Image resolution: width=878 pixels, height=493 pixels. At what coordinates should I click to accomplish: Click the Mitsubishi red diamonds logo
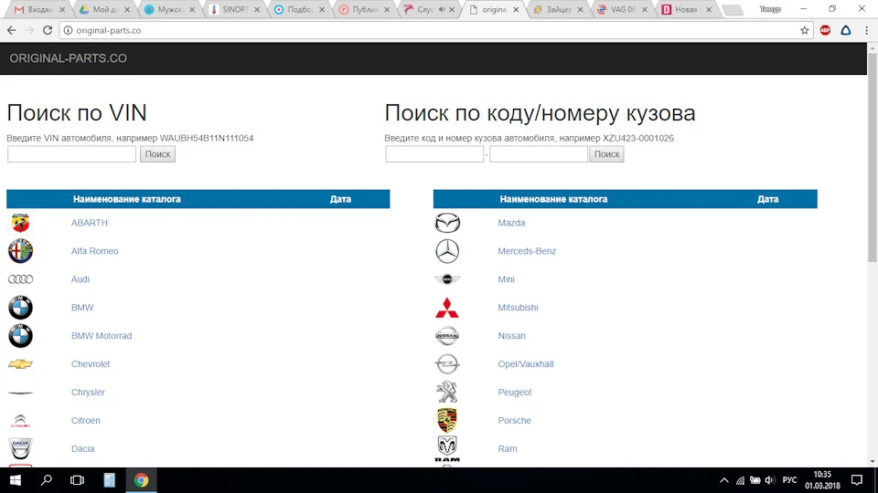(447, 308)
